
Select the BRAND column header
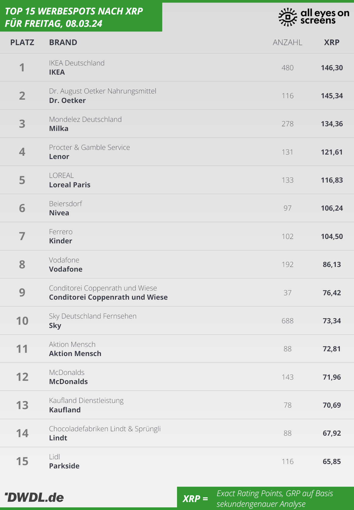(63, 42)
